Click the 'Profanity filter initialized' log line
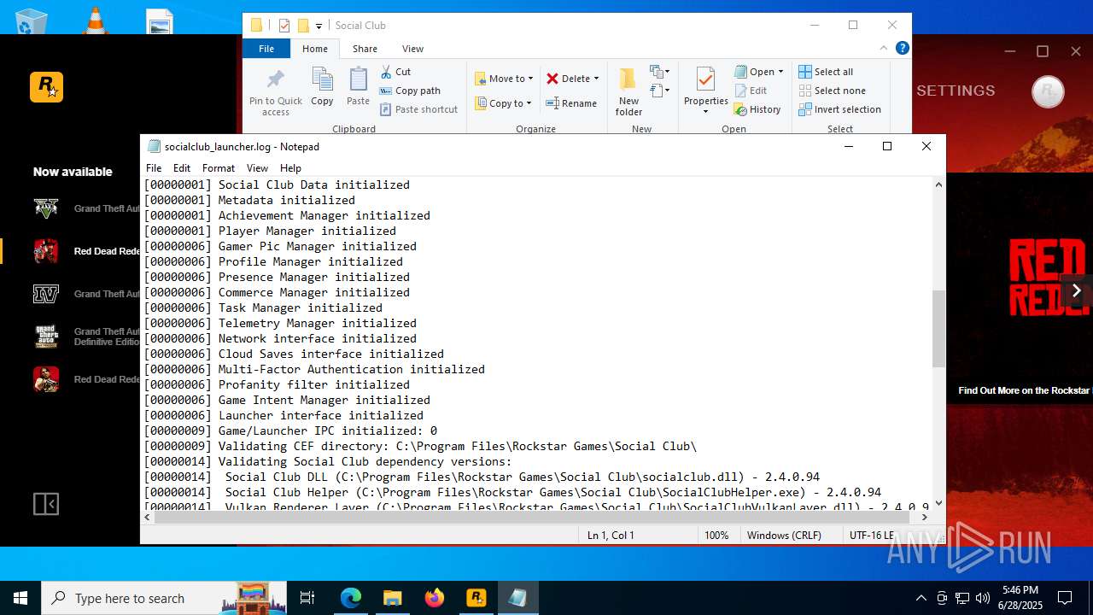 click(x=277, y=384)
